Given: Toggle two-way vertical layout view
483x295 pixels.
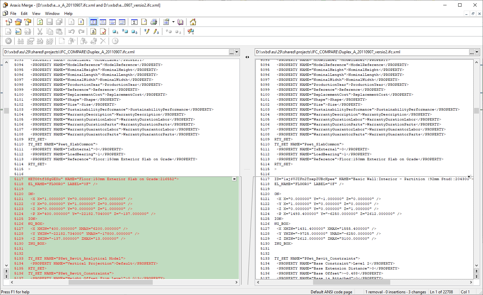Looking at the screenshot, I should tap(93, 22).
